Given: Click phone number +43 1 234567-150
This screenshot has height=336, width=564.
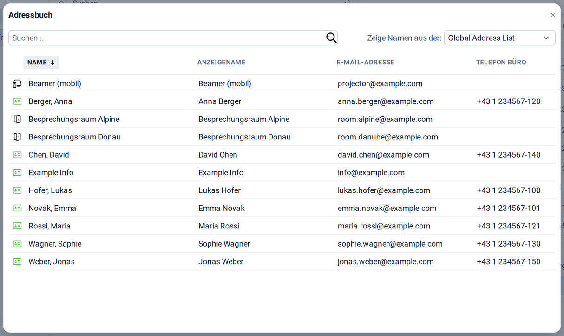Looking at the screenshot, I should point(509,261).
